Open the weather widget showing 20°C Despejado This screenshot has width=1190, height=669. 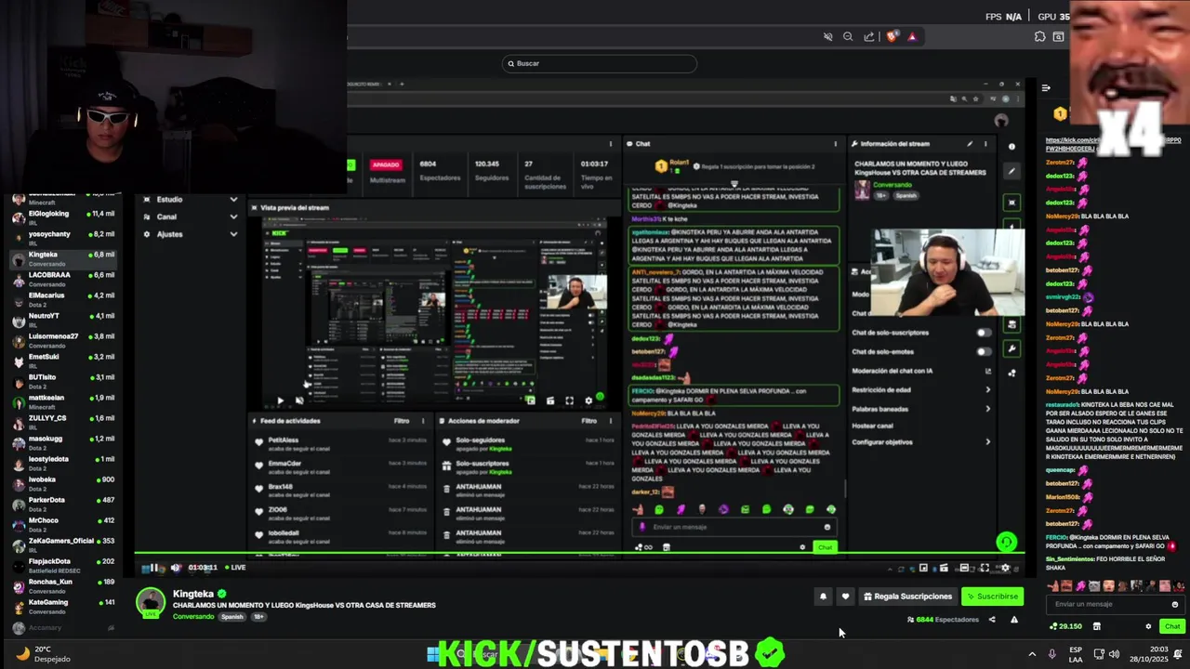pyautogui.click(x=45, y=654)
